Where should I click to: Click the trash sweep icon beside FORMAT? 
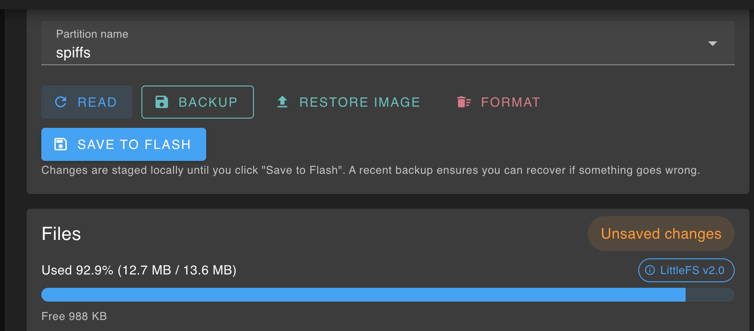(464, 102)
